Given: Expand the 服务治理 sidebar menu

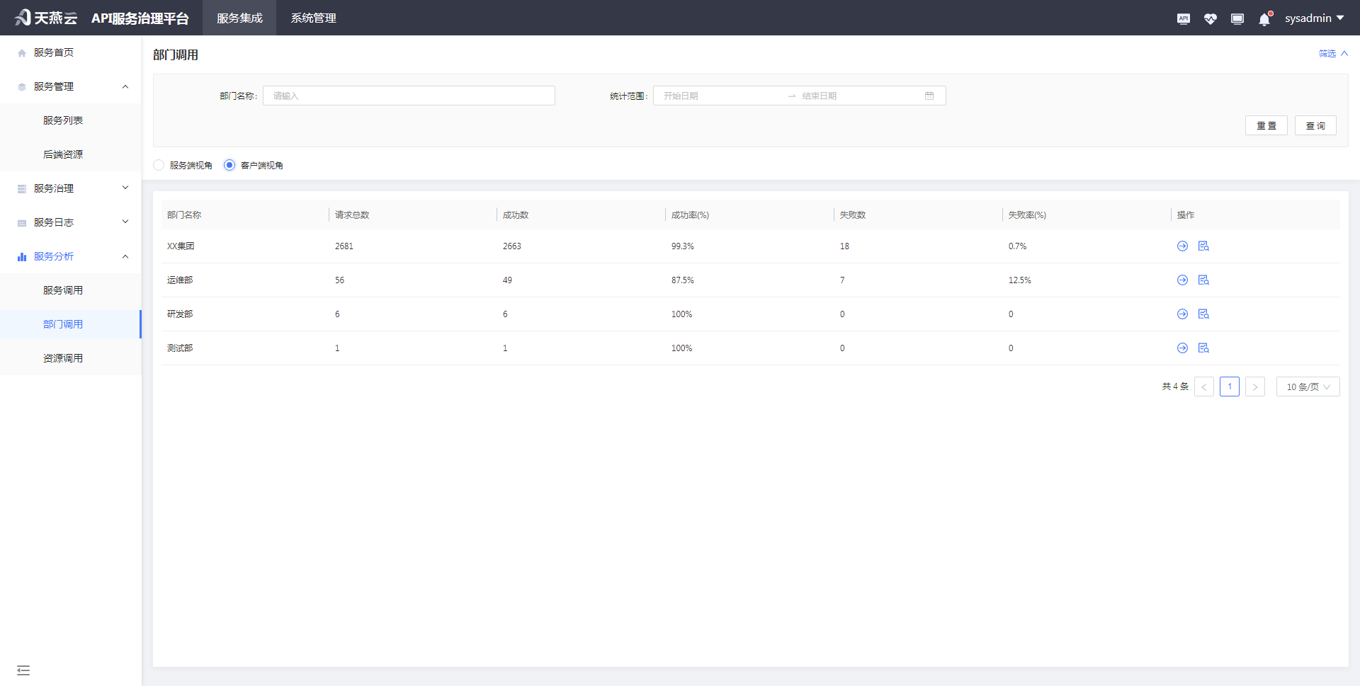Looking at the screenshot, I should pyautogui.click(x=71, y=188).
